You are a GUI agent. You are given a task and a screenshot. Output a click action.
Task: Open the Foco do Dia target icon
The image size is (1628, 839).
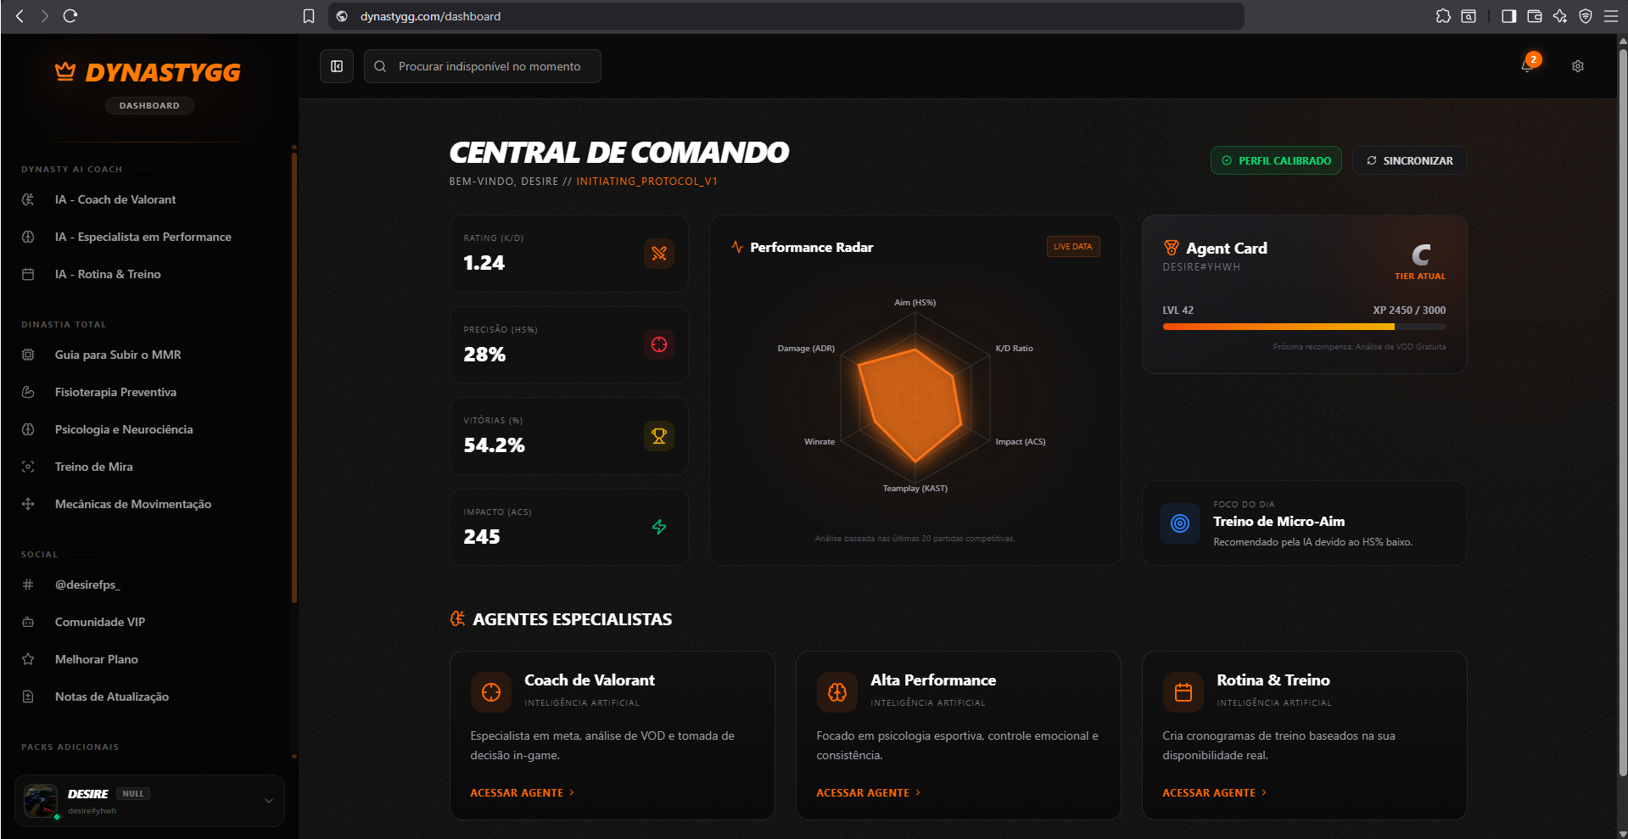point(1179,523)
